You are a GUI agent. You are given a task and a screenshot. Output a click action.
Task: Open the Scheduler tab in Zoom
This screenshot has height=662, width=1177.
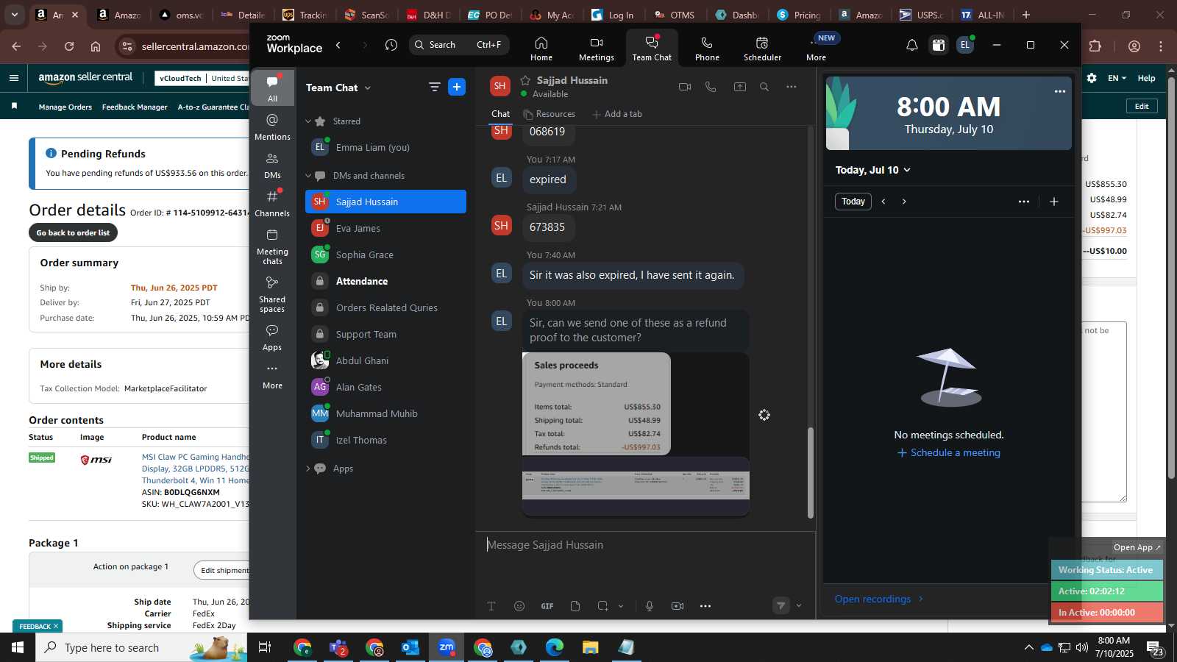point(762,49)
